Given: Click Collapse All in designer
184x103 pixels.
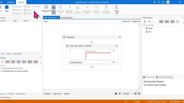Looking at the screenshot, I should 136,21.
